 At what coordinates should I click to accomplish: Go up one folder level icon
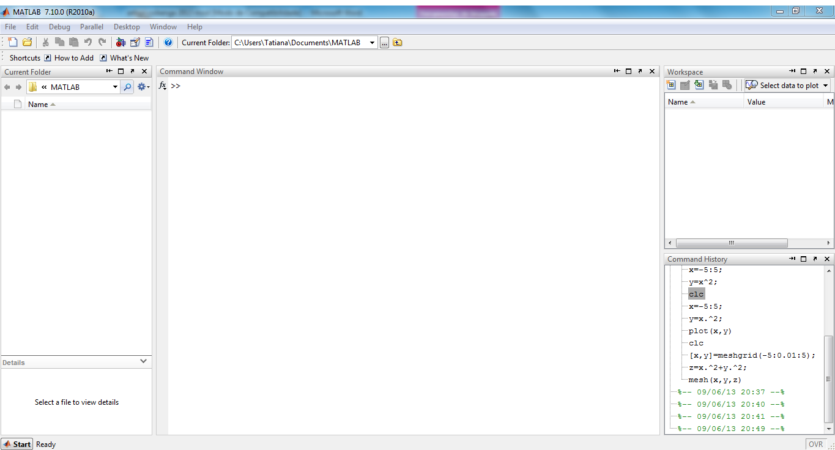[398, 43]
